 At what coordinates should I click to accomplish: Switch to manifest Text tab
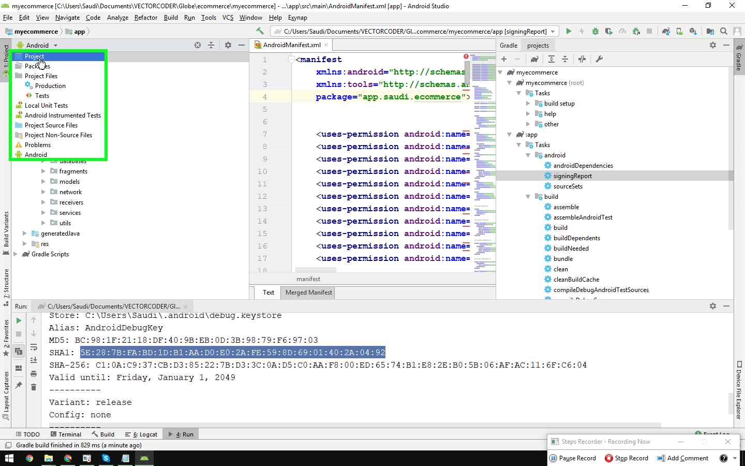point(268,293)
